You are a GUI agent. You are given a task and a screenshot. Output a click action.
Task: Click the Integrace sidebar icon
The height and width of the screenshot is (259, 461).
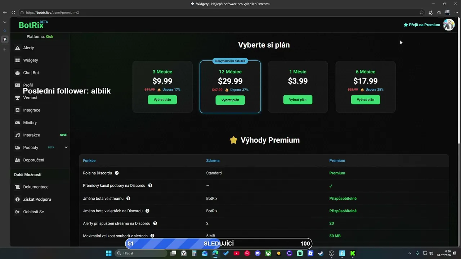(x=17, y=110)
